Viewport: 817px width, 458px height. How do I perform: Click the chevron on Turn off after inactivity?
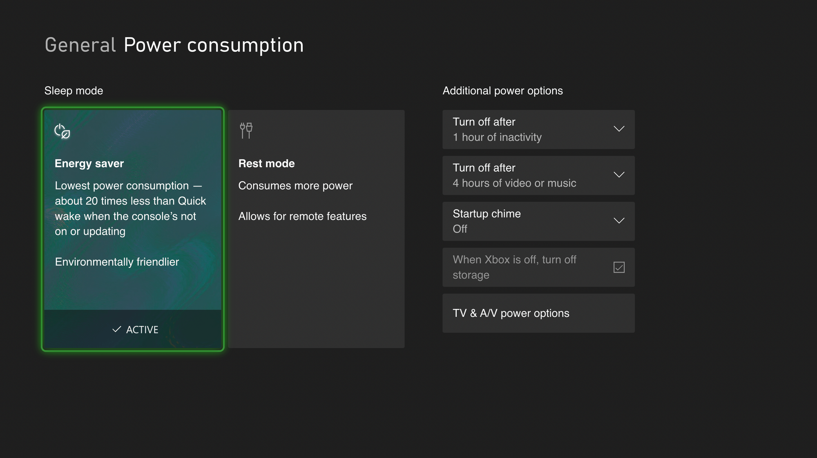click(x=619, y=129)
